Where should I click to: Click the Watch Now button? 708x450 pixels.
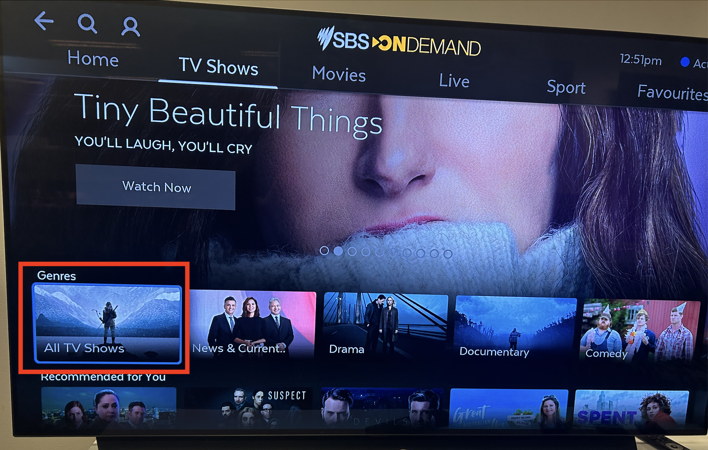pos(156,187)
